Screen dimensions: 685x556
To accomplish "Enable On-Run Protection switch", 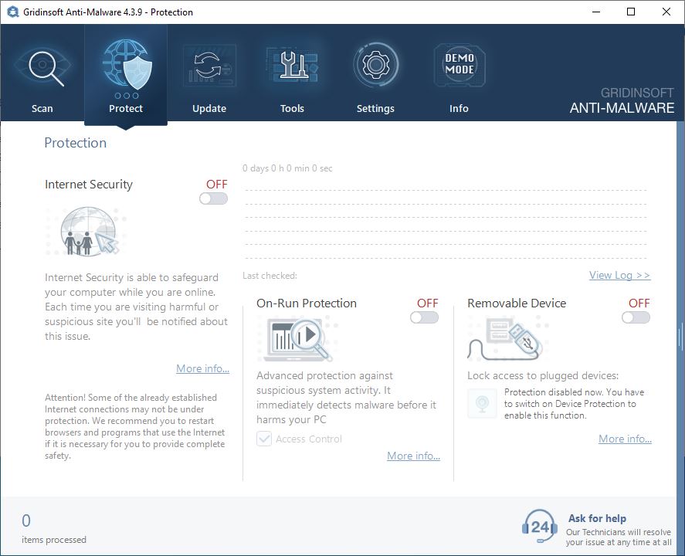I will [x=424, y=317].
